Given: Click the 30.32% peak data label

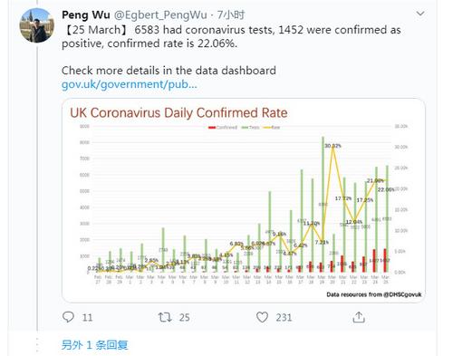Looking at the screenshot, I should point(333,146).
